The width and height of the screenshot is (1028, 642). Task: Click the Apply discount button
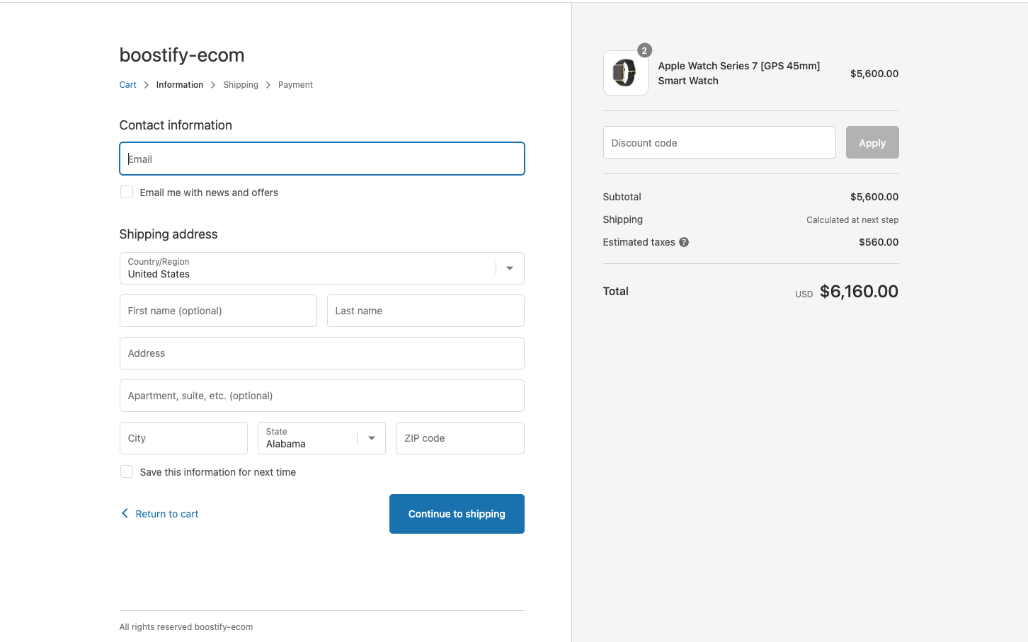[872, 142]
